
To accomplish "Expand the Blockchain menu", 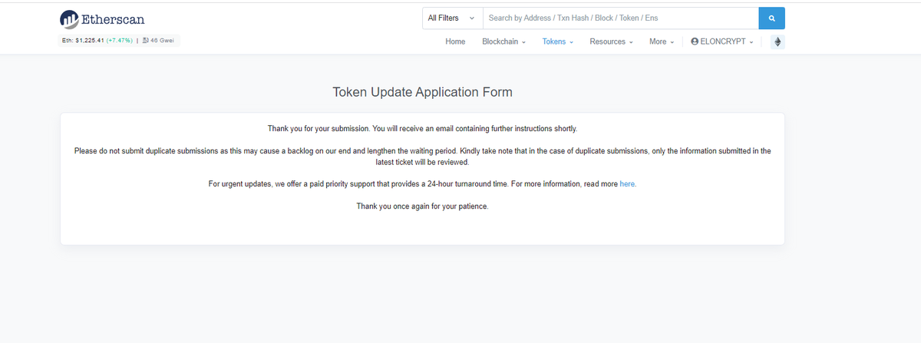I will click(503, 41).
